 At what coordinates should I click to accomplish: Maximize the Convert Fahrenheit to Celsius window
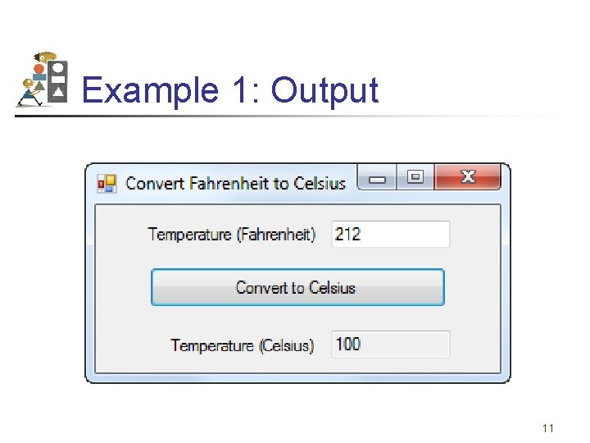point(415,176)
